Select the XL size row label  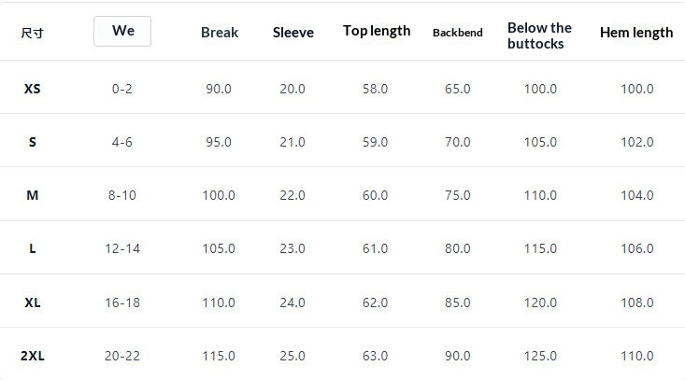click(33, 303)
